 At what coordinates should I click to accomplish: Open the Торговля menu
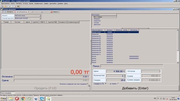click(19, 4)
